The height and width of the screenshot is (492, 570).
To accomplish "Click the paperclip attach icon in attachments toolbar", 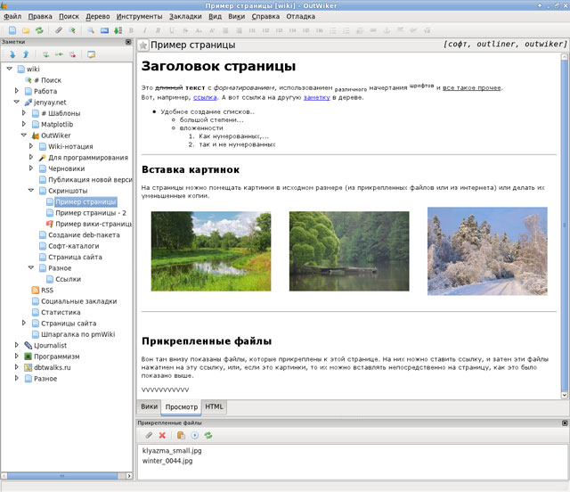I will point(149,435).
